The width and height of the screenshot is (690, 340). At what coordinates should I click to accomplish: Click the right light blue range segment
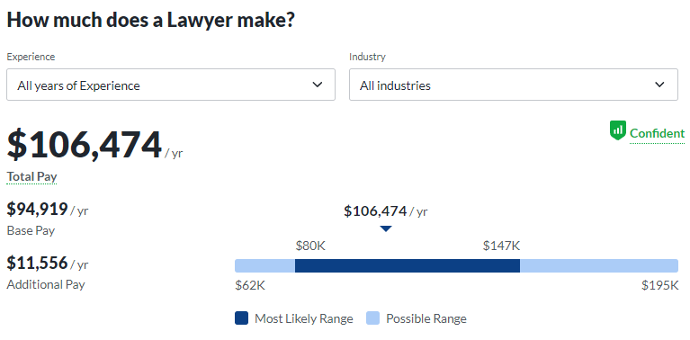[x=599, y=265]
